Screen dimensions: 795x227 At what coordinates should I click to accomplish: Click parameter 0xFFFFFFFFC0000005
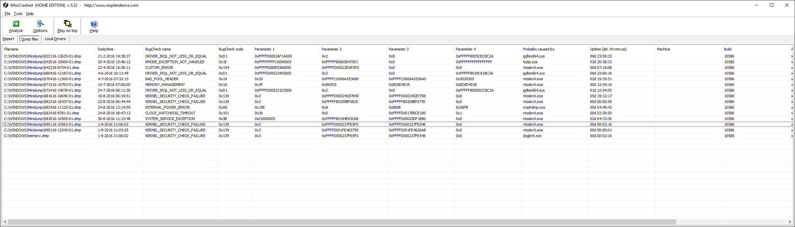point(273,62)
